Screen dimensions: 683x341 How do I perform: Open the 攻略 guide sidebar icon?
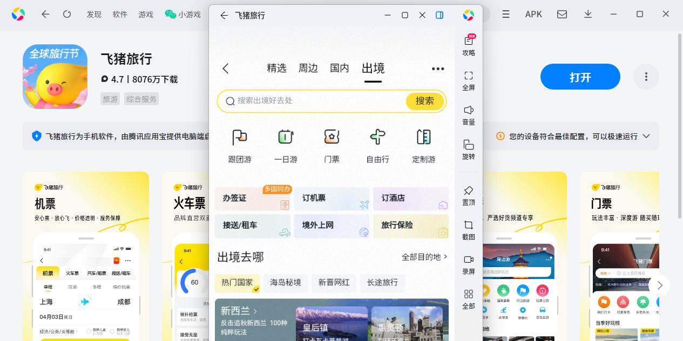469,45
